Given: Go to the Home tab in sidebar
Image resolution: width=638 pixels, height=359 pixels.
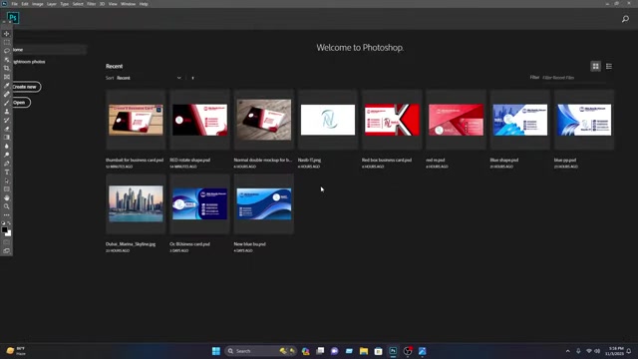Looking at the screenshot, I should (x=49, y=50).
